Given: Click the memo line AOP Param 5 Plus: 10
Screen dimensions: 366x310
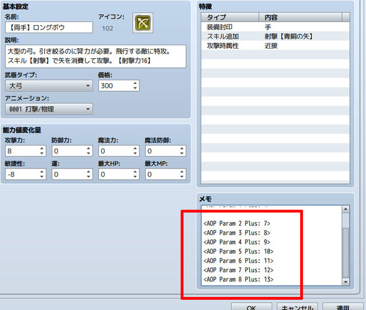Looking at the screenshot, I should pyautogui.click(x=238, y=251).
